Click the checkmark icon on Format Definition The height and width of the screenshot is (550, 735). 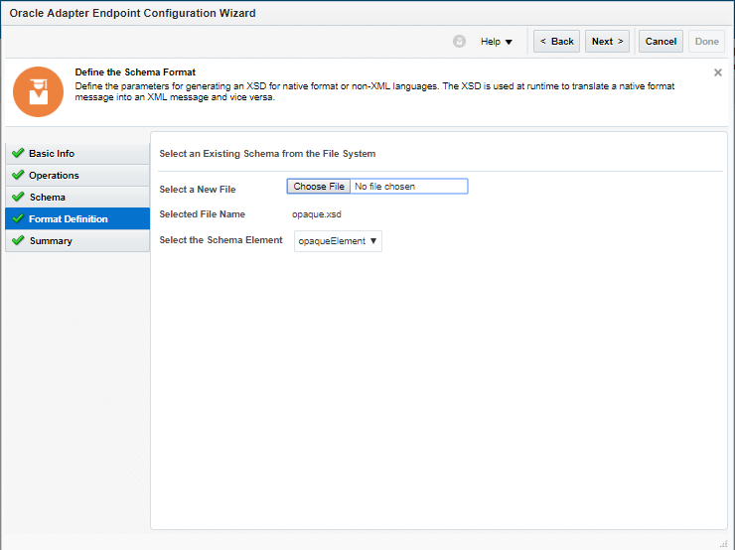[x=18, y=219]
